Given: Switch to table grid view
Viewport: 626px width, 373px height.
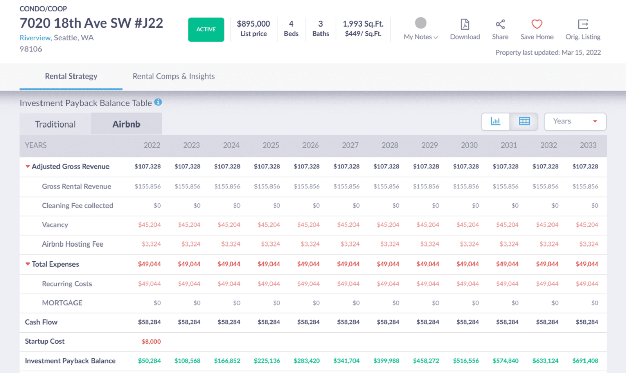Looking at the screenshot, I should (x=524, y=122).
